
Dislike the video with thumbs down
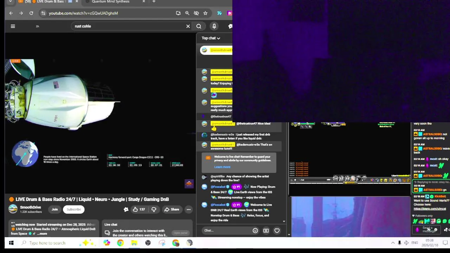(x=154, y=209)
